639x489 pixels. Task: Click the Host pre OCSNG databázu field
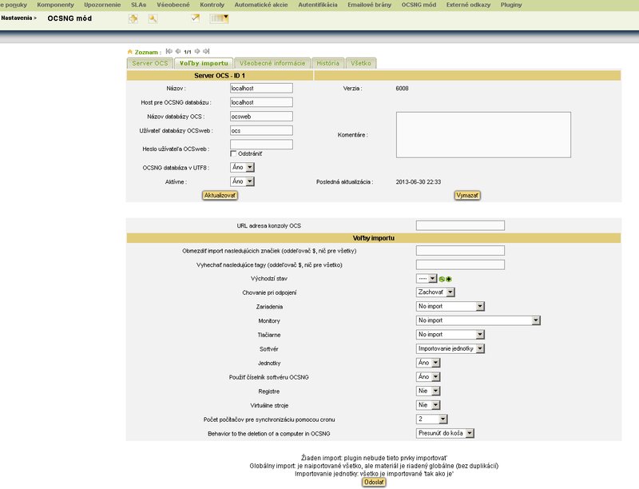[x=261, y=102]
